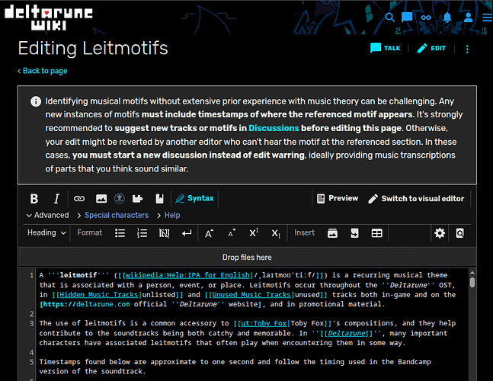Open the search magnifier in header
This screenshot has width=493, height=381.
[390, 18]
